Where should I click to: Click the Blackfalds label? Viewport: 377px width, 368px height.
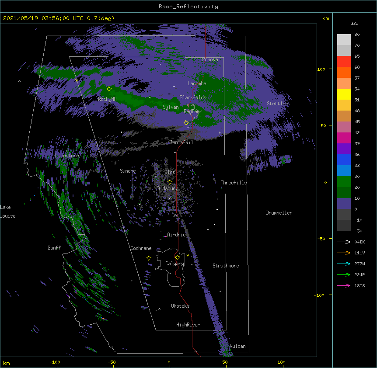(193, 97)
